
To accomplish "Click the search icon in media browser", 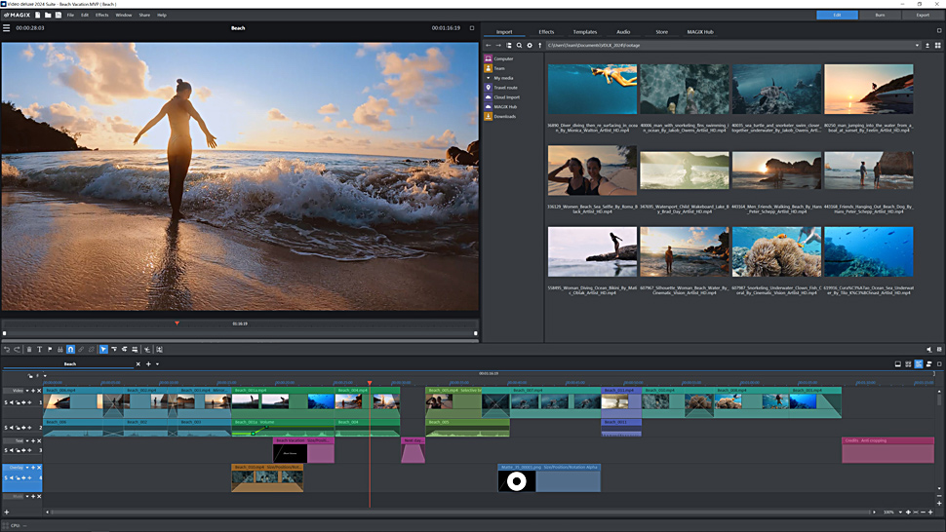I will [x=519, y=46].
